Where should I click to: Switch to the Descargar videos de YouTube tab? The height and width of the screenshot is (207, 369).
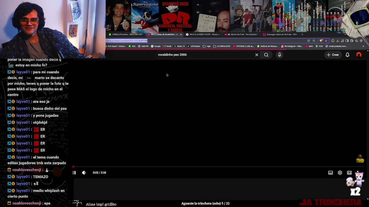tap(280, 34)
